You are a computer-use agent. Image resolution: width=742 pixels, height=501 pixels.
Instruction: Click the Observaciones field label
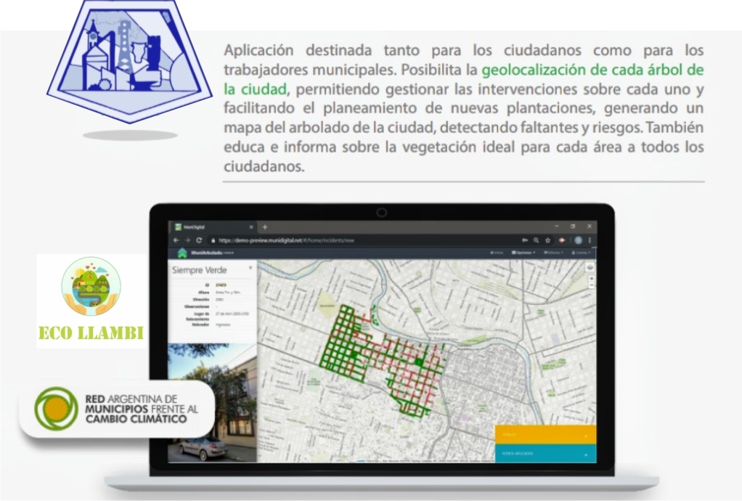pos(197,306)
